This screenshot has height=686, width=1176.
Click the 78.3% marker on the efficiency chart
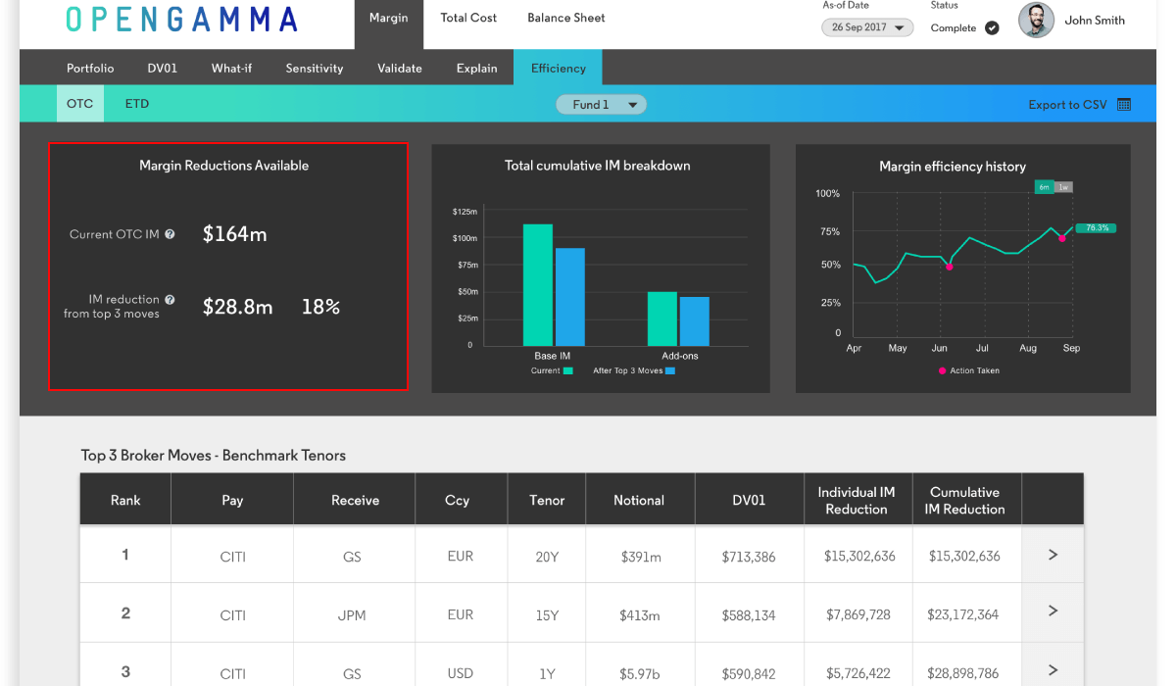1098,226
